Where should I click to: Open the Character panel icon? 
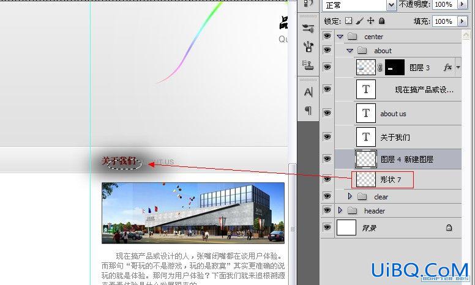point(308,92)
